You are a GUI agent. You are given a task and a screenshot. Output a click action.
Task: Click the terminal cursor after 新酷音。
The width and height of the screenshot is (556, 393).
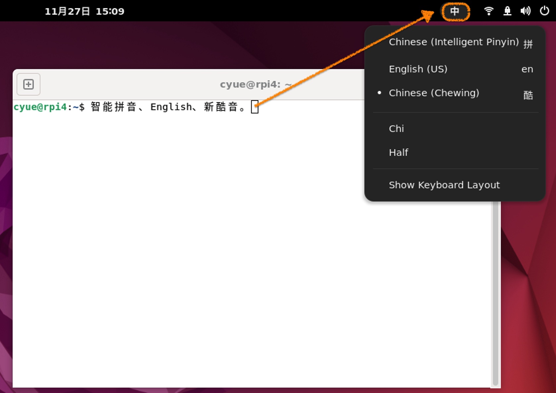click(x=254, y=107)
